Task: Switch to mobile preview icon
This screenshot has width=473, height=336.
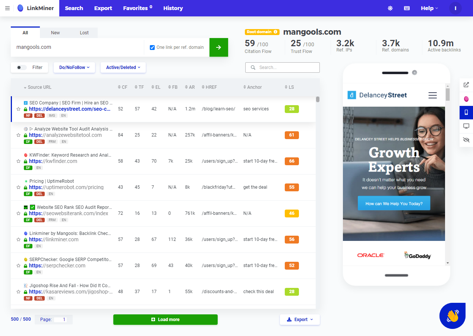Action: pyautogui.click(x=466, y=112)
